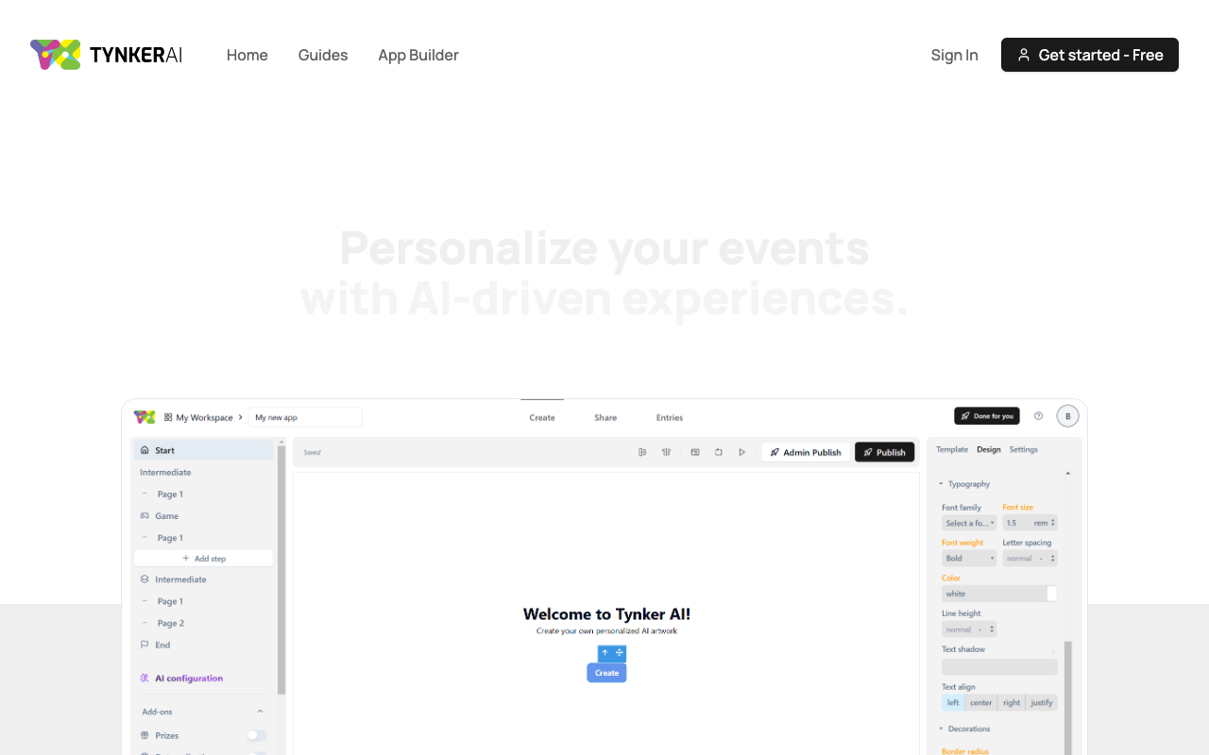Click the help question mark icon
Viewport: 1209px width, 755px height.
(1038, 416)
